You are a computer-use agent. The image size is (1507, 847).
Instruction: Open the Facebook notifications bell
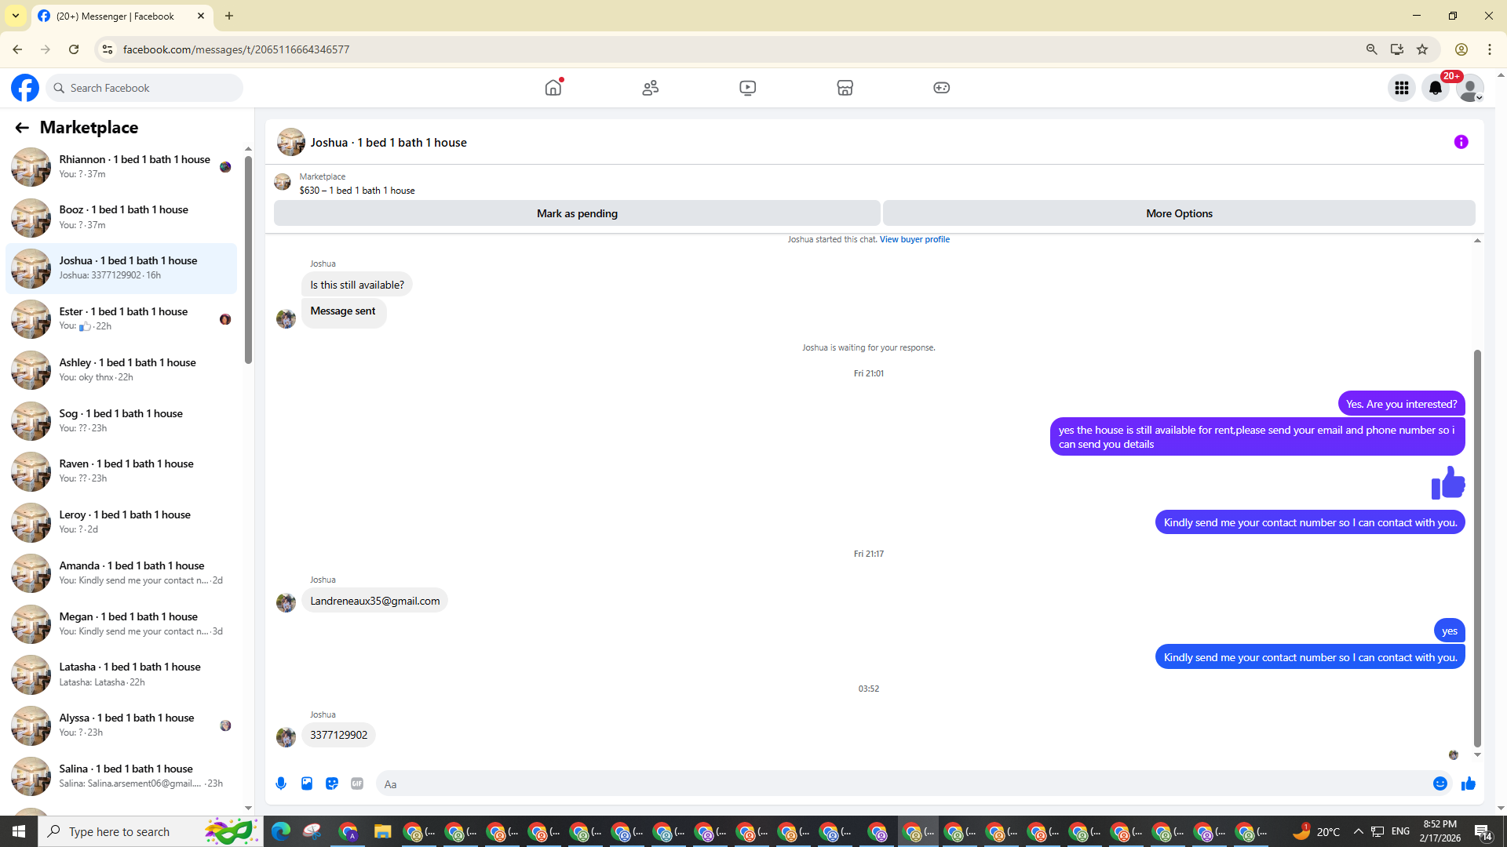(x=1436, y=88)
